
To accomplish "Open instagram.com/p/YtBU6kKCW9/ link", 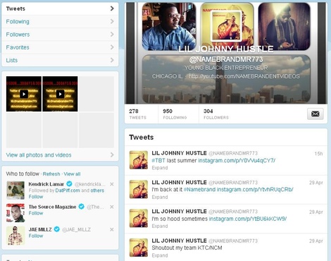I will [x=248, y=219].
